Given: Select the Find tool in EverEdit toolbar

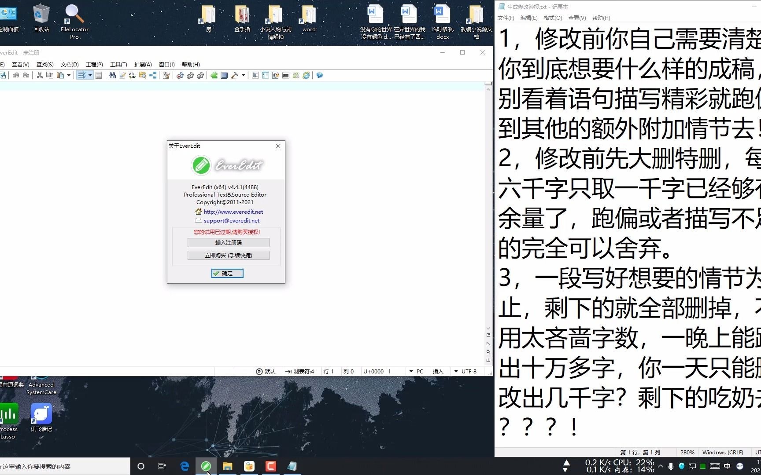Looking at the screenshot, I should tap(112, 75).
